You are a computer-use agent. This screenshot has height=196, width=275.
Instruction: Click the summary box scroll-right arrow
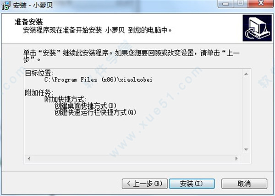(236, 159)
